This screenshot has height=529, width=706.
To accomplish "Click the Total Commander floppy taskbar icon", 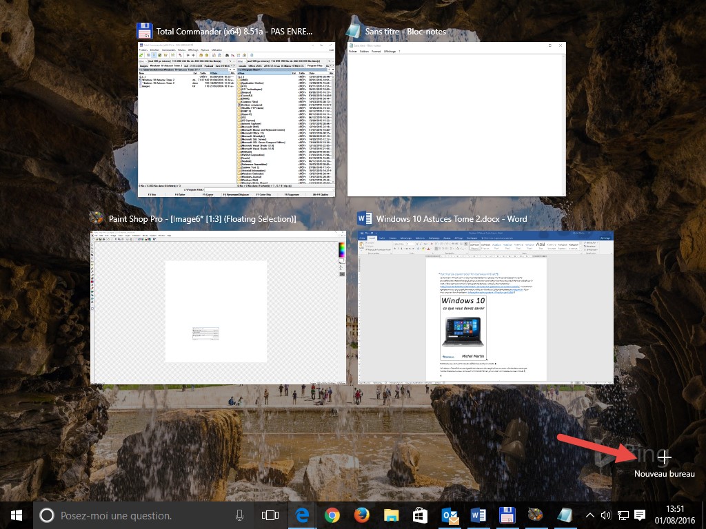I will pyautogui.click(x=507, y=515).
